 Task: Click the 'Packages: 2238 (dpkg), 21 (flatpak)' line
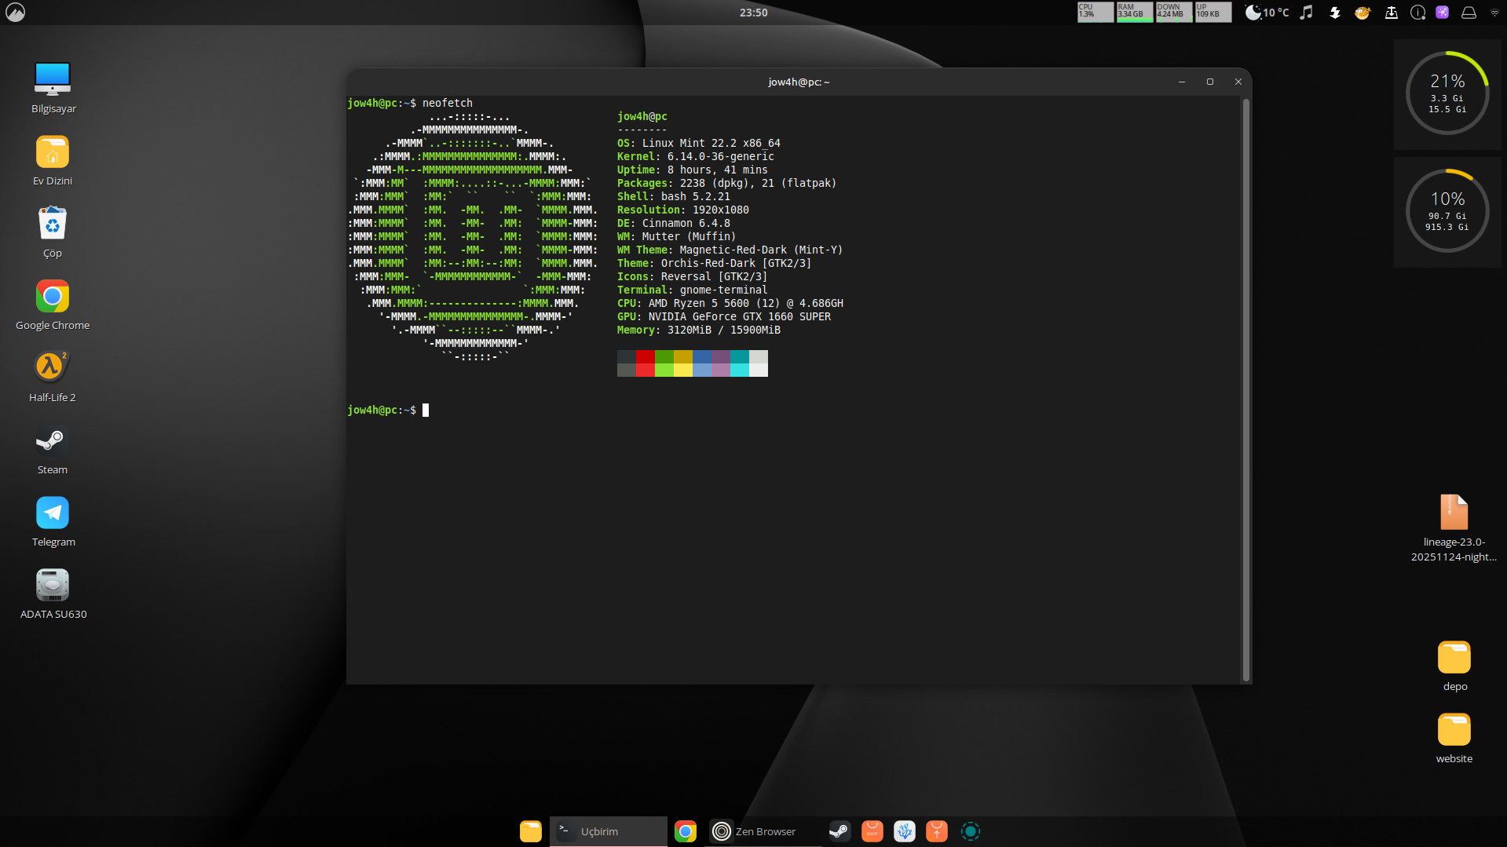(726, 183)
